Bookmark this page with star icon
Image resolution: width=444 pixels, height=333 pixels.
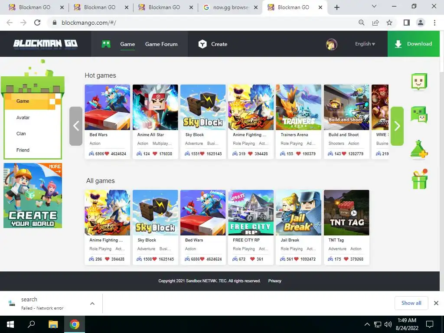(389, 23)
